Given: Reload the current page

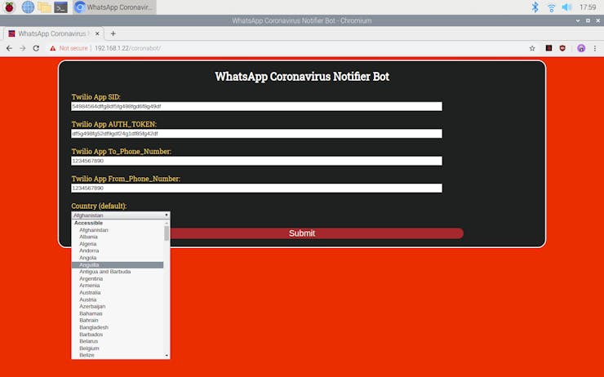Looking at the screenshot, I should 36,48.
